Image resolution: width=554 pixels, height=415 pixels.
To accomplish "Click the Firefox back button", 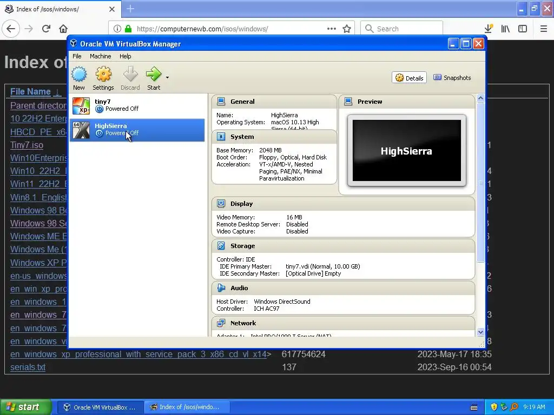I will pyautogui.click(x=11, y=29).
